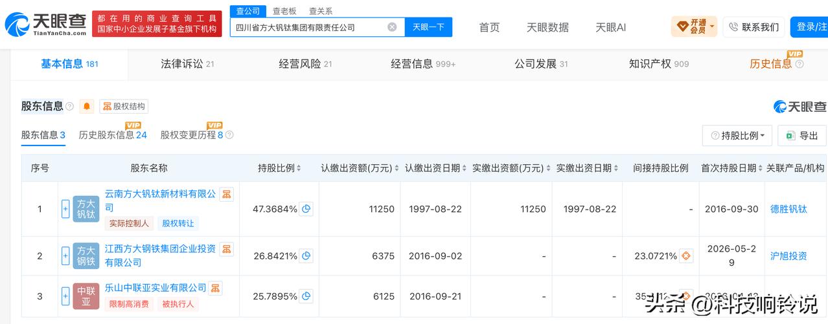Screen dimensions: 828x324
Task: Expand row 2 shareholder 江西方大钢铁
Action: [65, 256]
